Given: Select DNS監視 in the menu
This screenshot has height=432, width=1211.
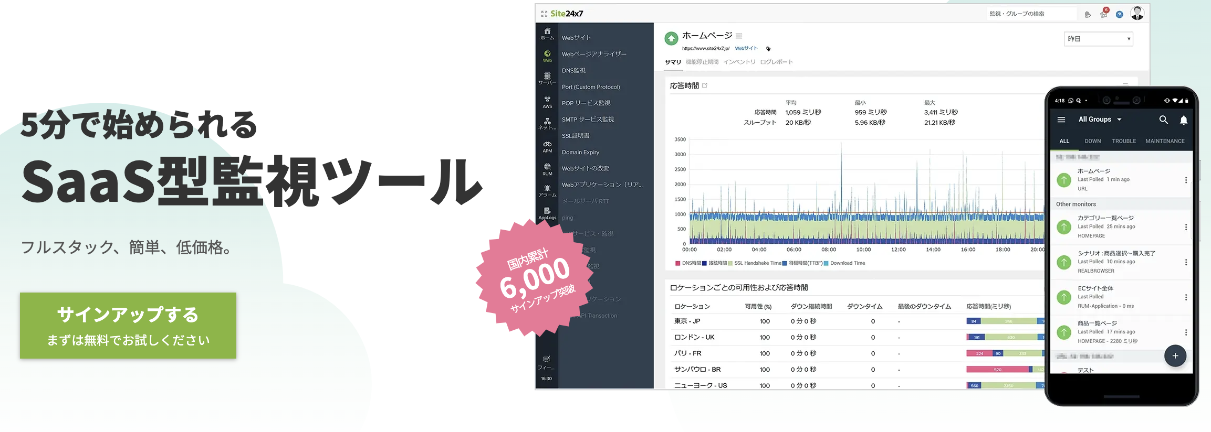Looking at the screenshot, I should [573, 70].
